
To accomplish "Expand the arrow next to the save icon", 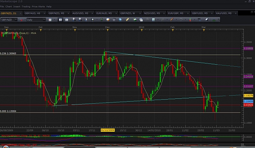I will [x=158, y=20].
